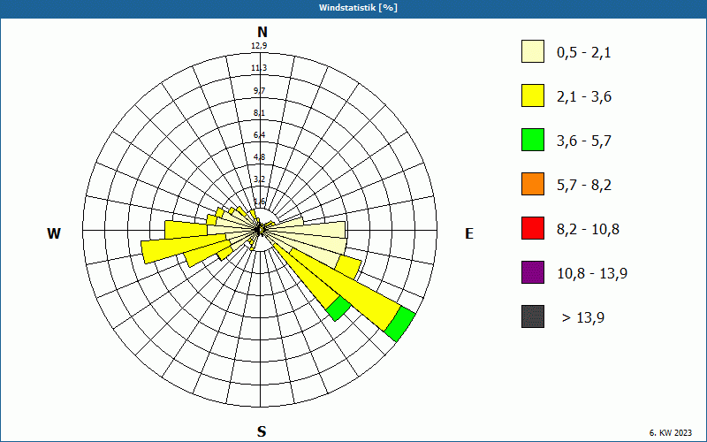
Task: Click the '2,1 - 3,6' legend label
Action: tap(584, 97)
